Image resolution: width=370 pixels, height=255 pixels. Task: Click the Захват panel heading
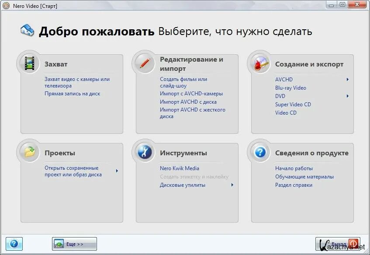click(56, 64)
